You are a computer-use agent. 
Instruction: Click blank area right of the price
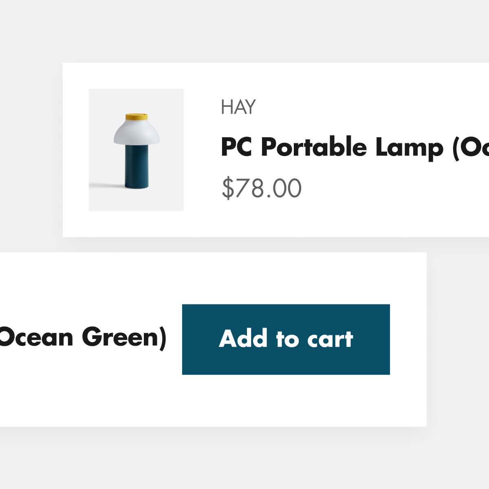click(387, 188)
